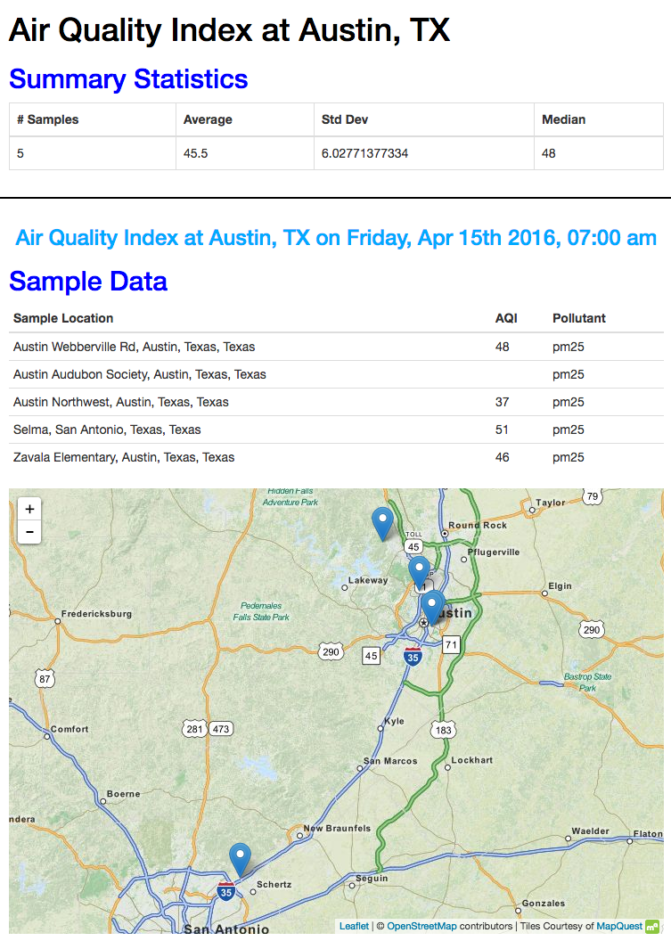Click the dated Air Quality Index heading
671x941 pixels.
pyautogui.click(x=336, y=238)
